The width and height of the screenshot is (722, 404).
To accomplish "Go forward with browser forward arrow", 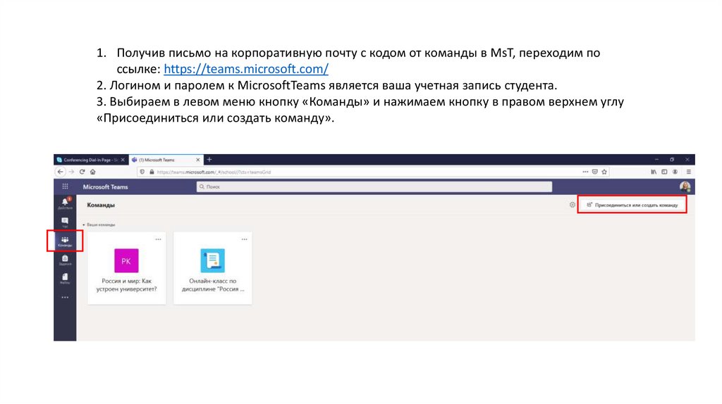I will [x=71, y=172].
